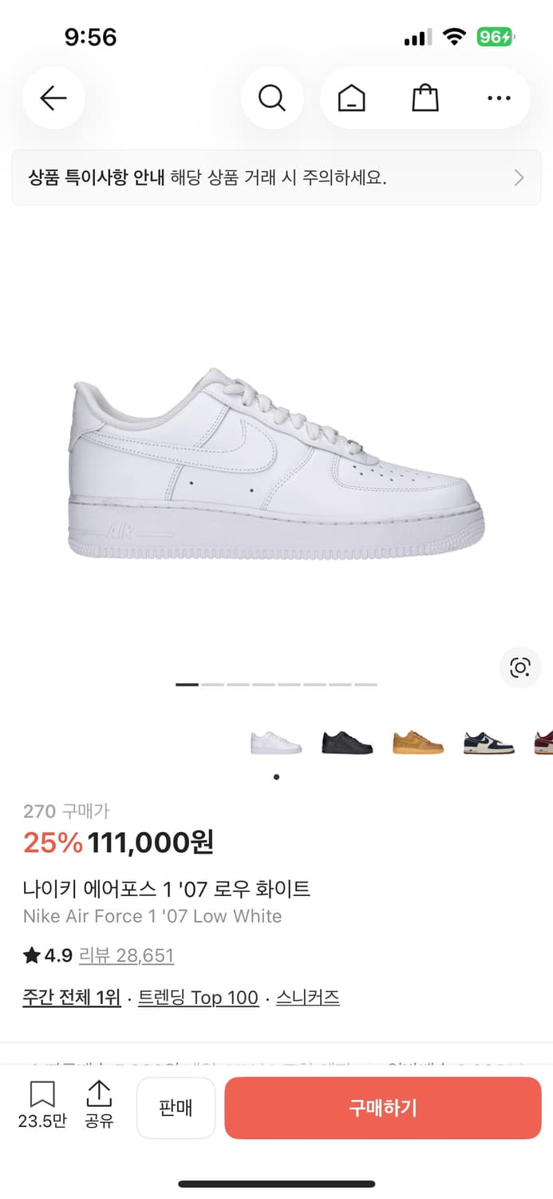Expand the 상품 특이사항 안내 notice chevron
The image size is (553, 1199).
tap(519, 177)
